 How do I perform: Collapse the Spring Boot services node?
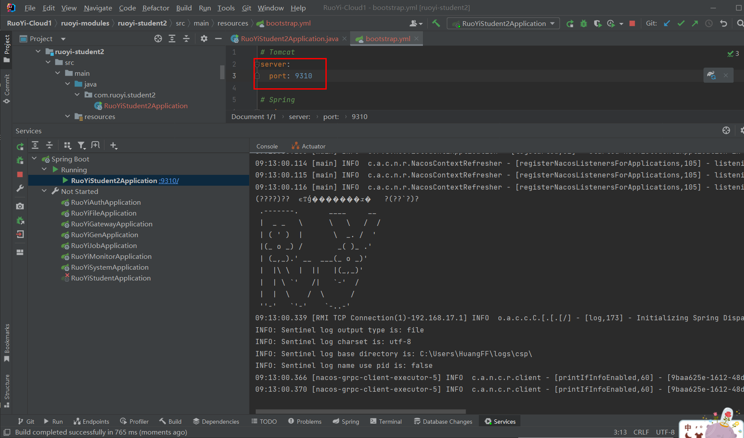point(34,159)
